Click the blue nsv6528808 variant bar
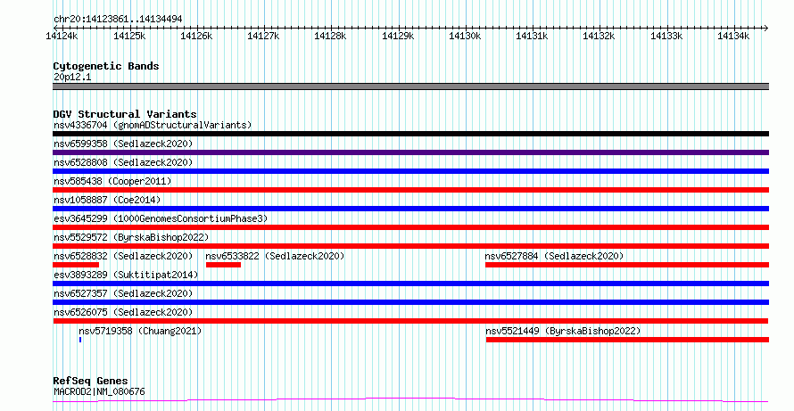This screenshot has height=411, width=794. pyautogui.click(x=410, y=171)
